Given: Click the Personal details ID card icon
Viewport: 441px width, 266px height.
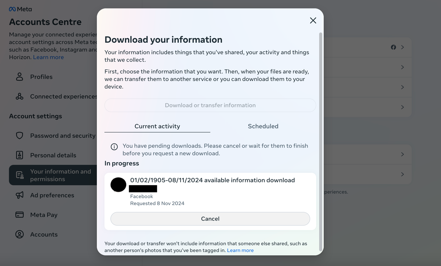Looking at the screenshot, I should (x=20, y=155).
